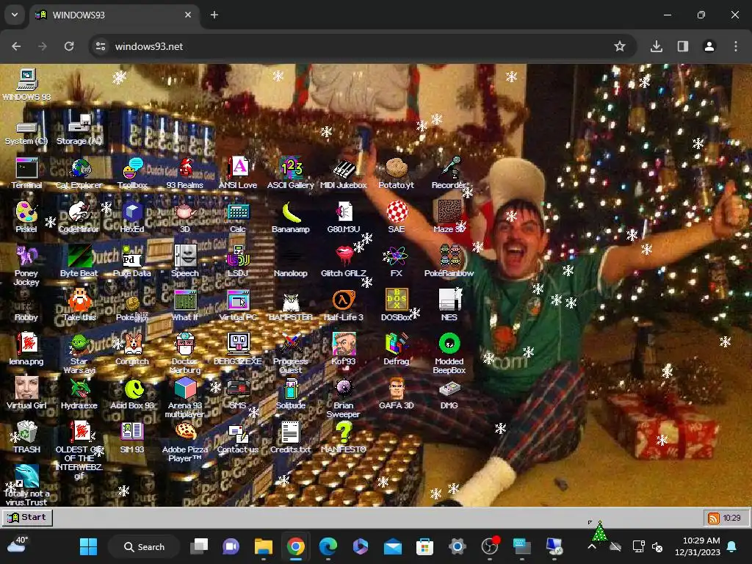Click the Windows taskbar Search box
This screenshot has width=752, height=564.
144,546
